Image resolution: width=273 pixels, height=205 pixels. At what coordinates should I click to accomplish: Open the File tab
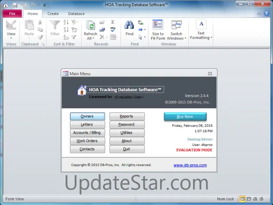click(x=12, y=14)
